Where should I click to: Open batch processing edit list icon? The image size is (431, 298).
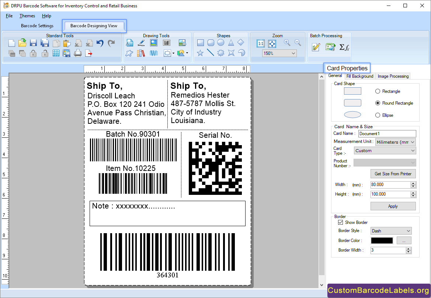[316, 47]
